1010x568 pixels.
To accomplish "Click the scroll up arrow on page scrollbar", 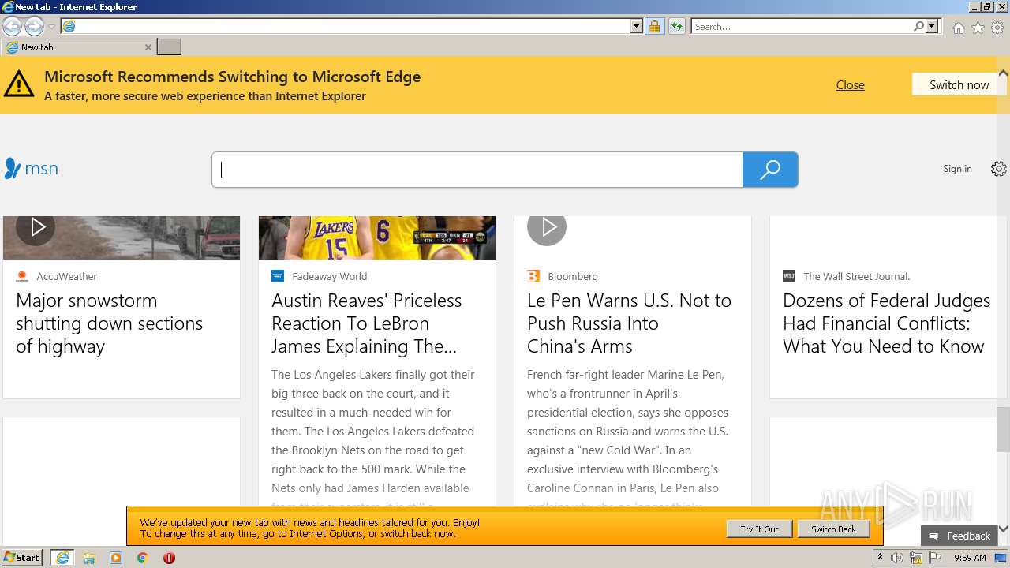I will (1003, 73).
